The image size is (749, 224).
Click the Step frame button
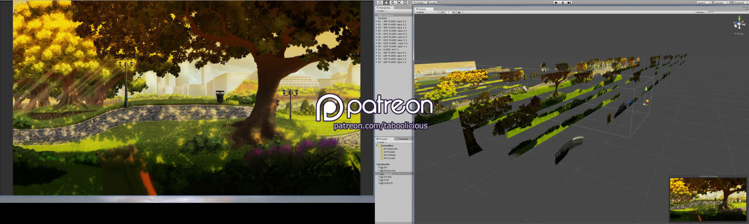(x=569, y=2)
